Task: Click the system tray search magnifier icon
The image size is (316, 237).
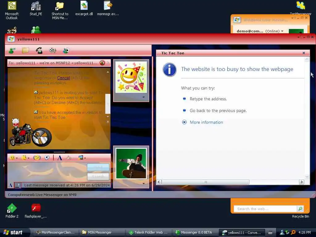Action: 293,232
